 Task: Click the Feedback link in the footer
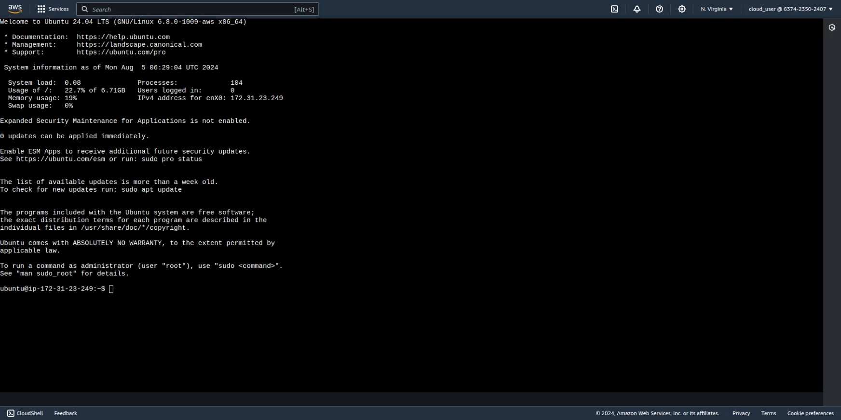click(66, 413)
